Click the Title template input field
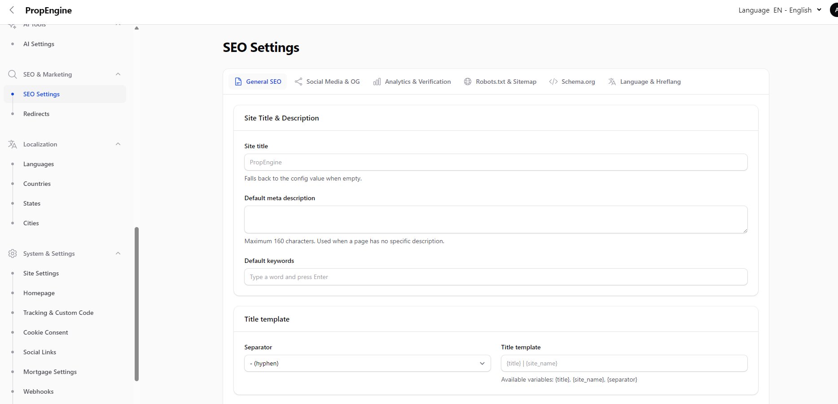This screenshot has width=838, height=404. 624,363
